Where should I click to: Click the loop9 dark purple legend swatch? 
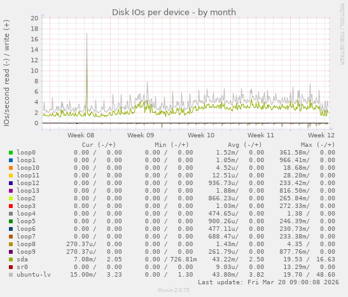point(11,252)
